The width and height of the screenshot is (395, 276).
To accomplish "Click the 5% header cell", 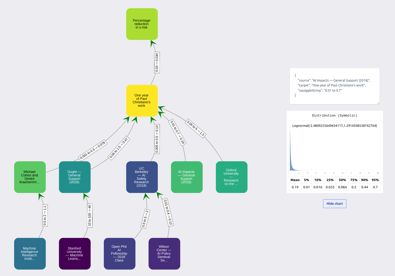I will [x=306, y=180].
